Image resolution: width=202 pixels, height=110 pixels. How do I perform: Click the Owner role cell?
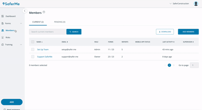[97, 57]
